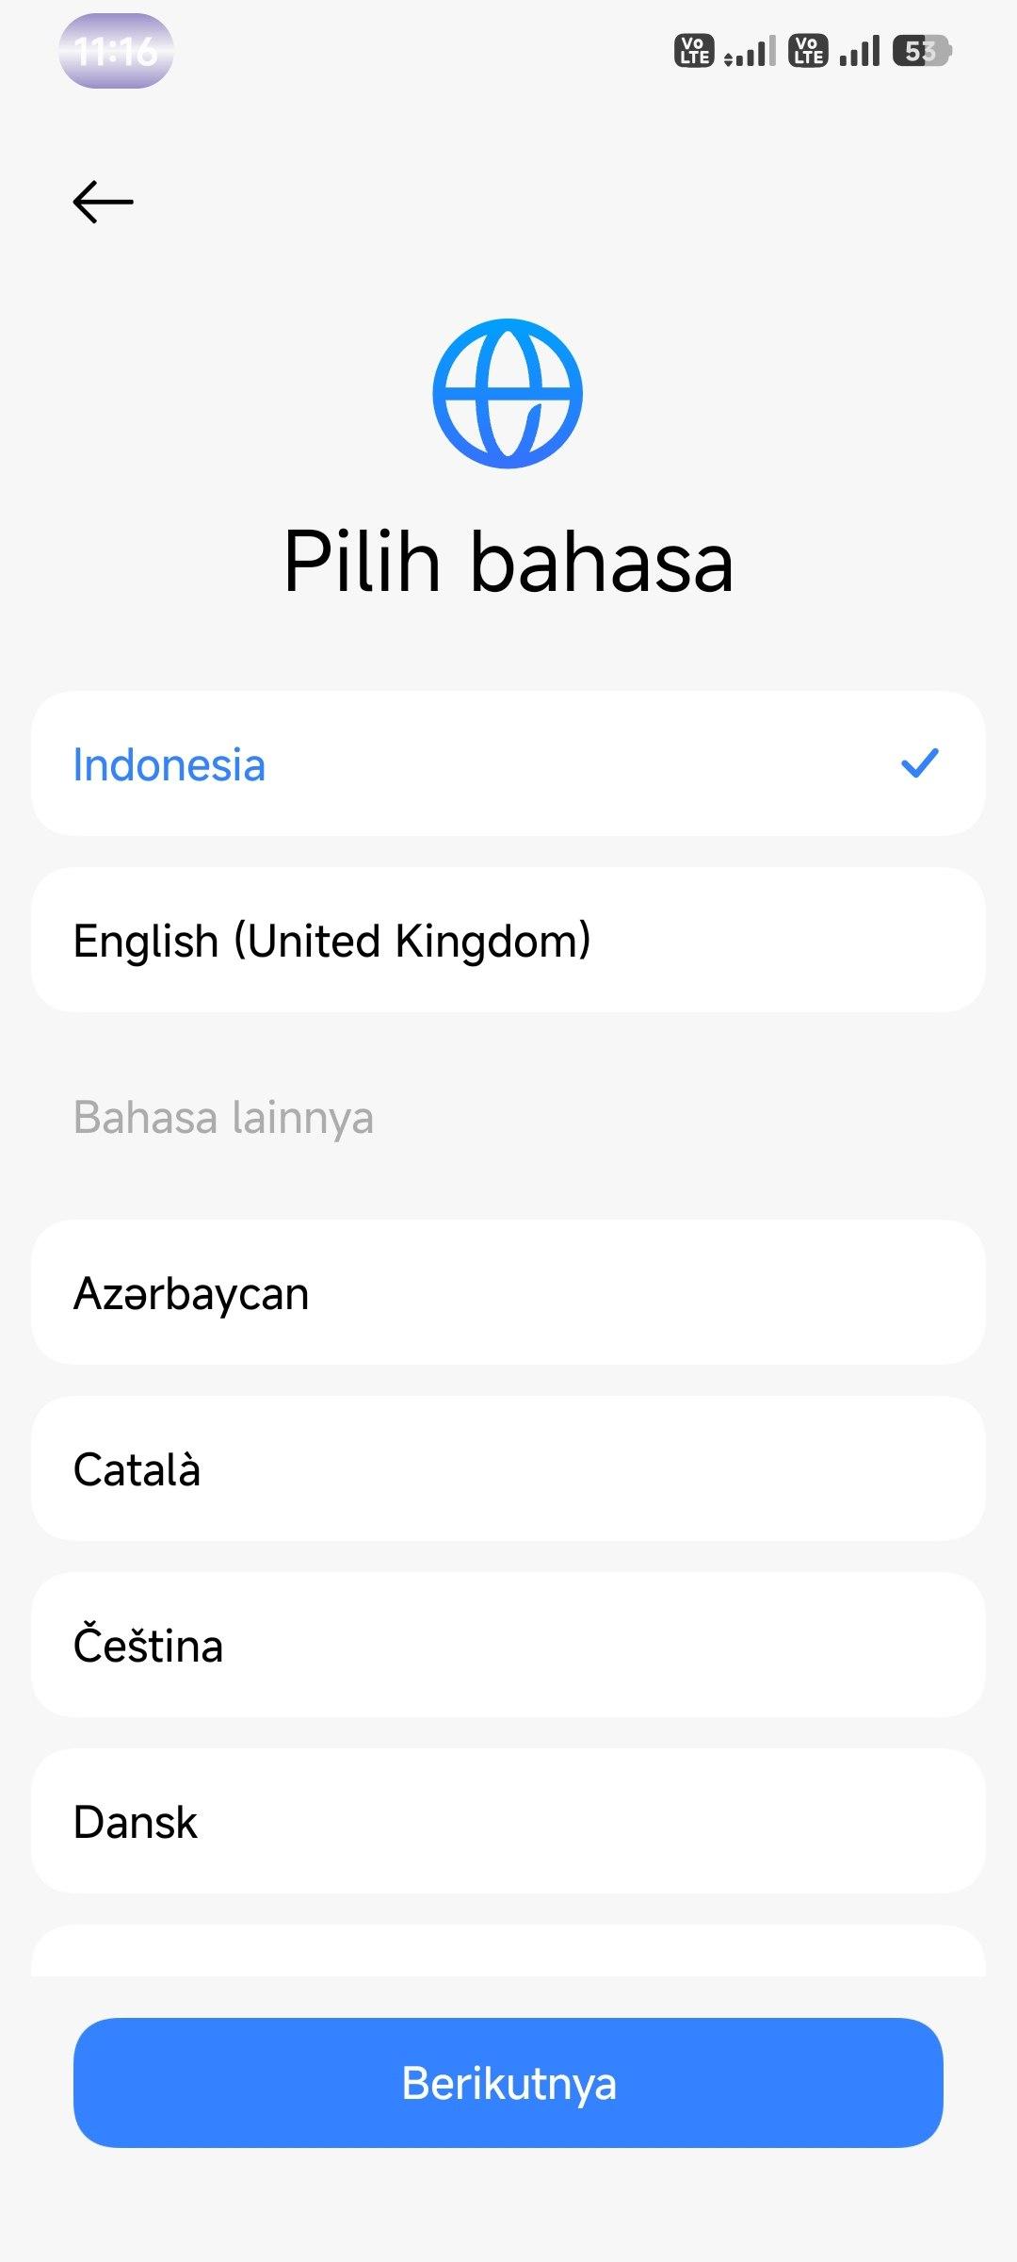Tap the battery level indicator

tap(922, 51)
